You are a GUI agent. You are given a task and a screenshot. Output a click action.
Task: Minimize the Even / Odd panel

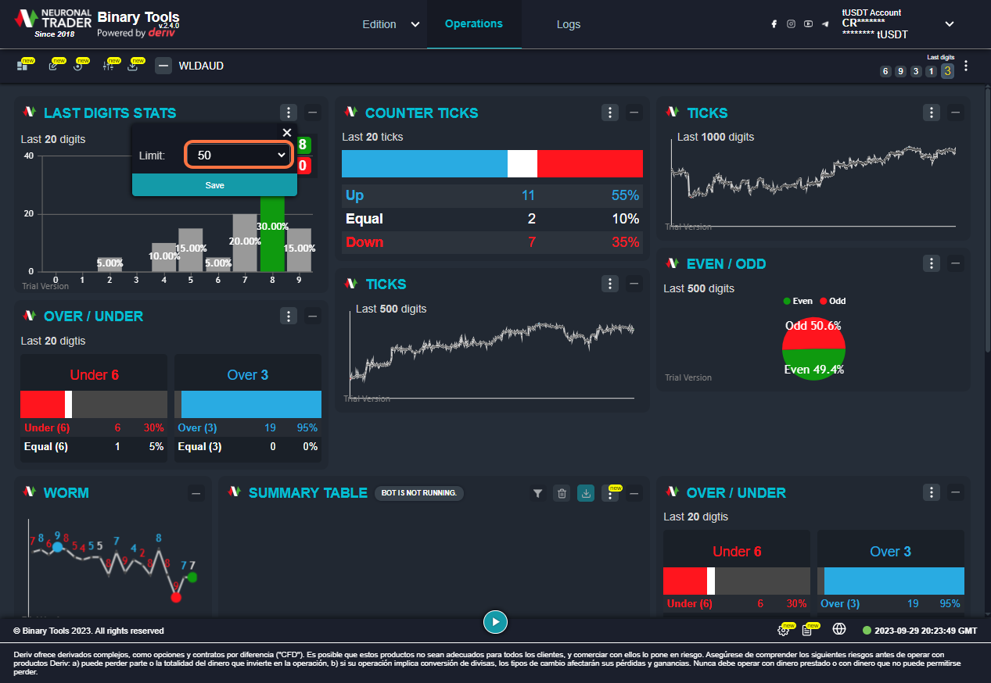click(955, 263)
